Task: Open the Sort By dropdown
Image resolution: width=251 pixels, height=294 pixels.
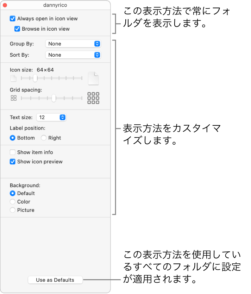Action: pos(73,55)
